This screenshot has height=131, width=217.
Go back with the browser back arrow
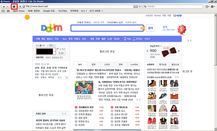pos(4,7)
